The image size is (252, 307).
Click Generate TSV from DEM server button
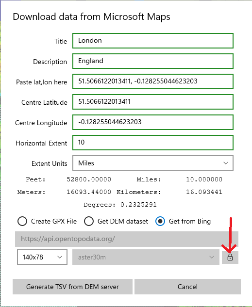click(72, 287)
